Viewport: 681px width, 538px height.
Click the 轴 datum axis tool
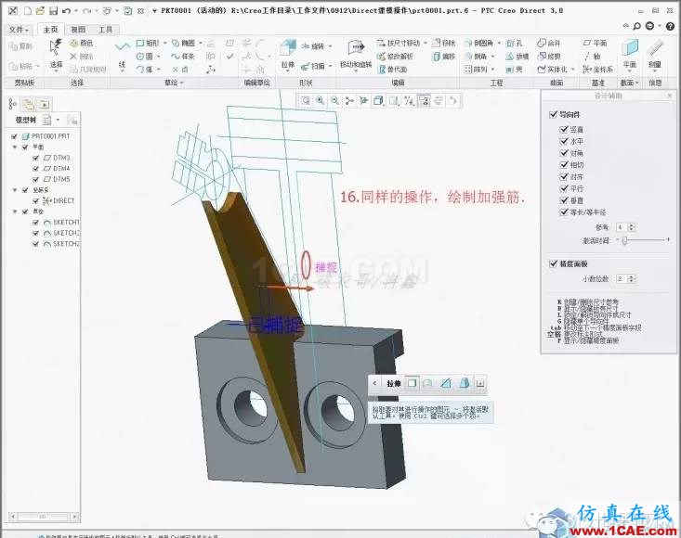592,57
